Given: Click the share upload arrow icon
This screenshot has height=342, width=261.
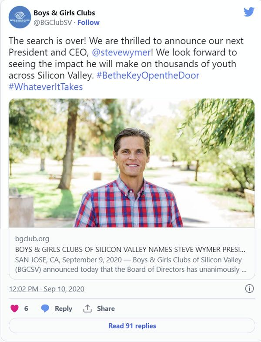Looking at the screenshot, I should point(87,308).
